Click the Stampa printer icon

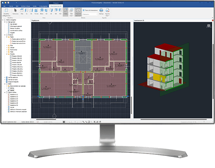tap(101, 11)
